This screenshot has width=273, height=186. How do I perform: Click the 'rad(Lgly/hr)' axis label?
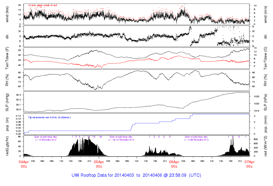(x=7, y=146)
